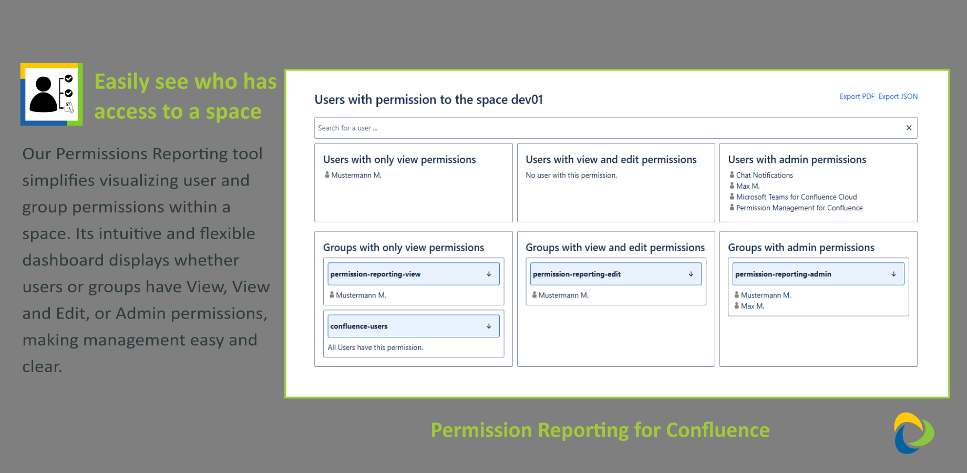Select the Microsoft Teams for Confluence Cloud entry
The height and width of the screenshot is (473, 967).
click(x=796, y=197)
